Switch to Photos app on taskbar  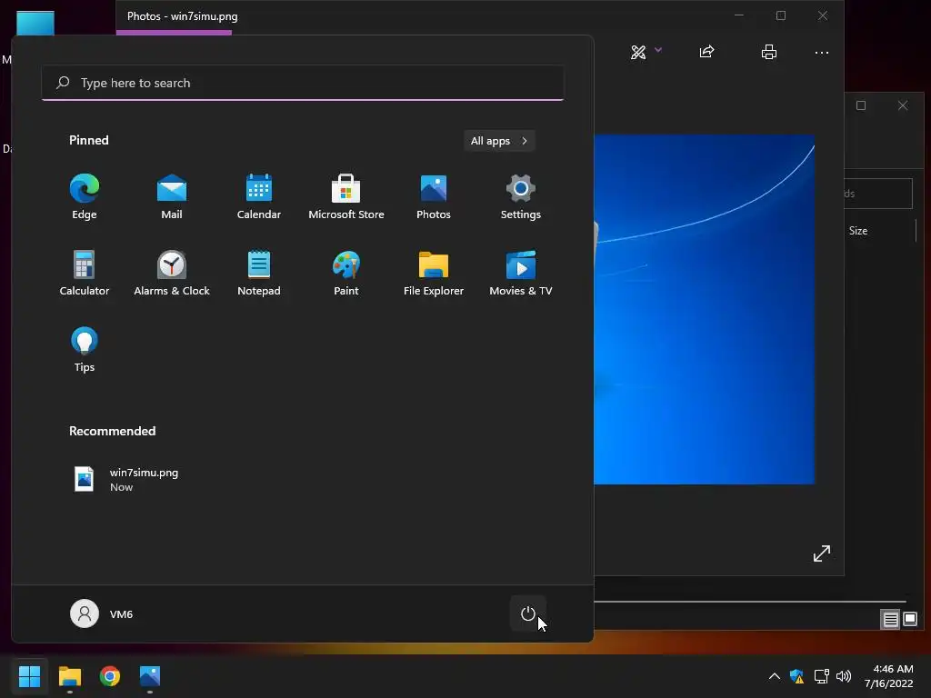coord(150,676)
